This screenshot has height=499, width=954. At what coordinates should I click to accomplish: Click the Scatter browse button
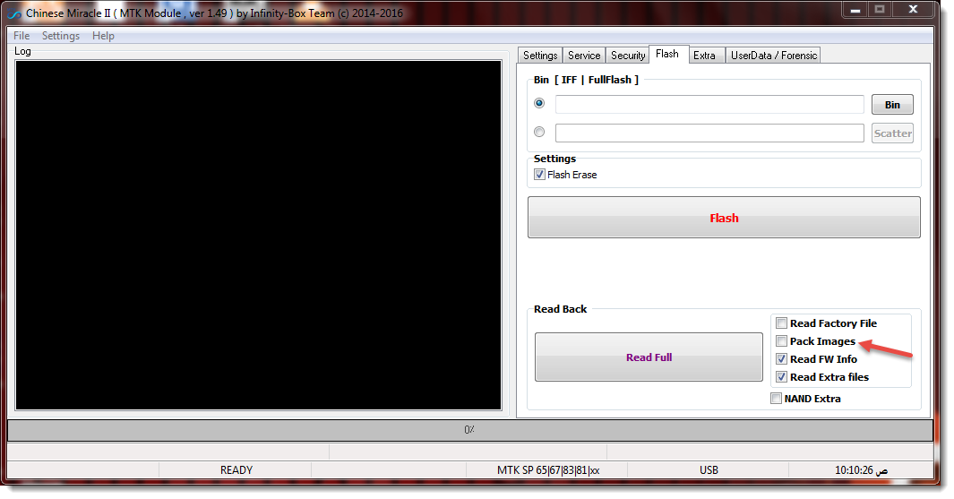tap(892, 133)
